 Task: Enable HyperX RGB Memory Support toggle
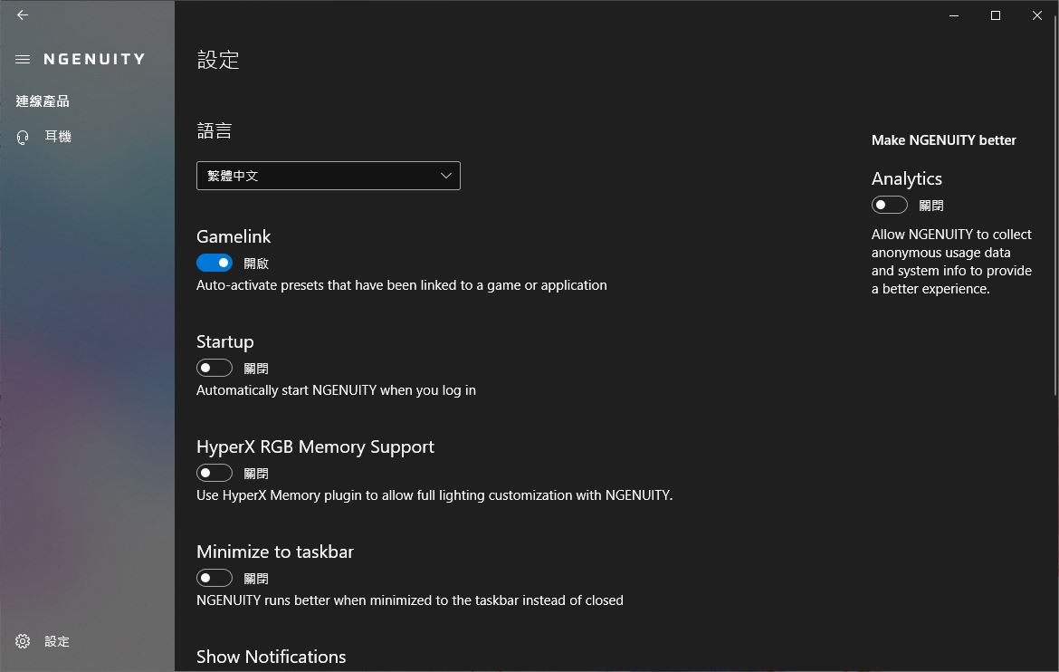click(x=215, y=473)
